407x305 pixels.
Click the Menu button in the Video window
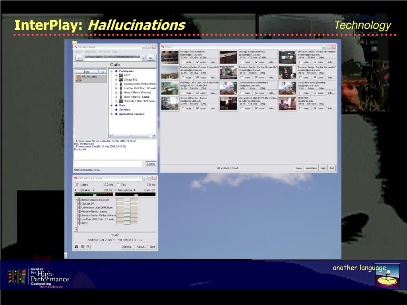299,168
